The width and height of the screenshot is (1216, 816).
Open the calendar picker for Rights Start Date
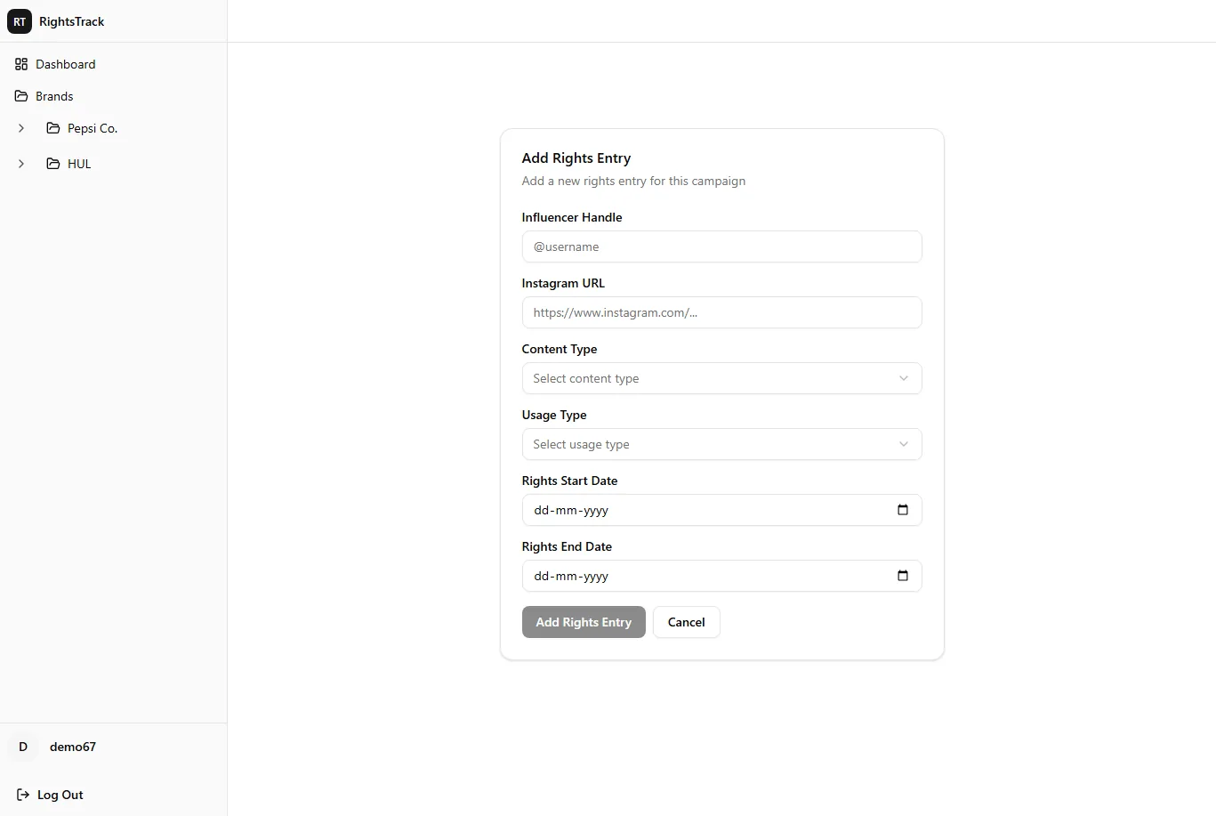point(902,510)
